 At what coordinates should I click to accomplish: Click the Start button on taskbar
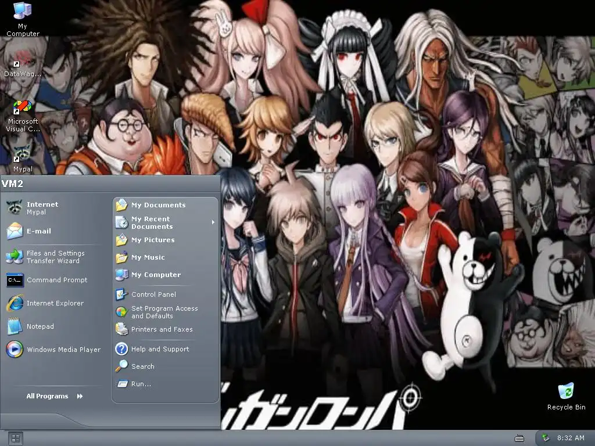tap(15, 438)
